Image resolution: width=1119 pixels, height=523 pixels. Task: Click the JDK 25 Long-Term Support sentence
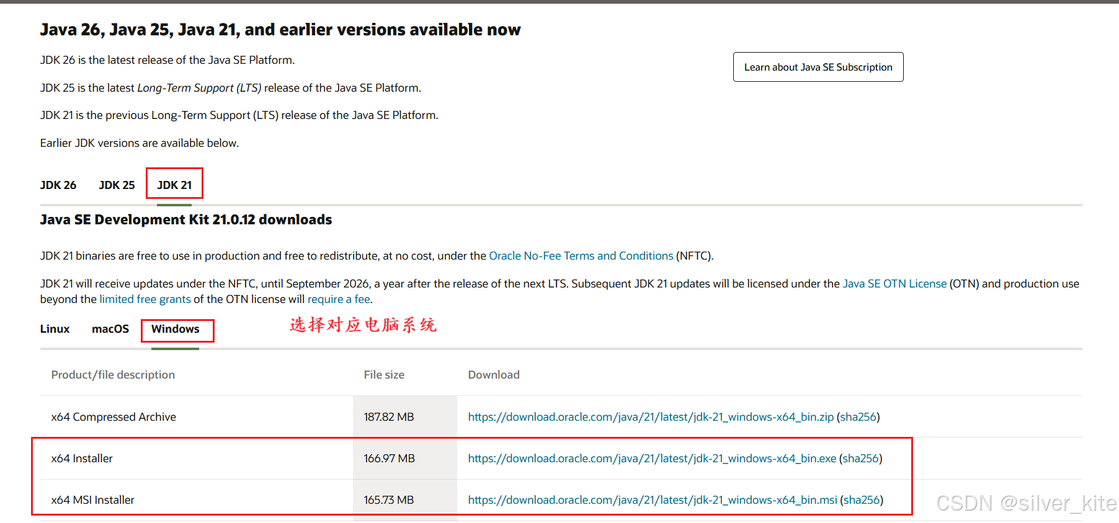[x=231, y=88]
